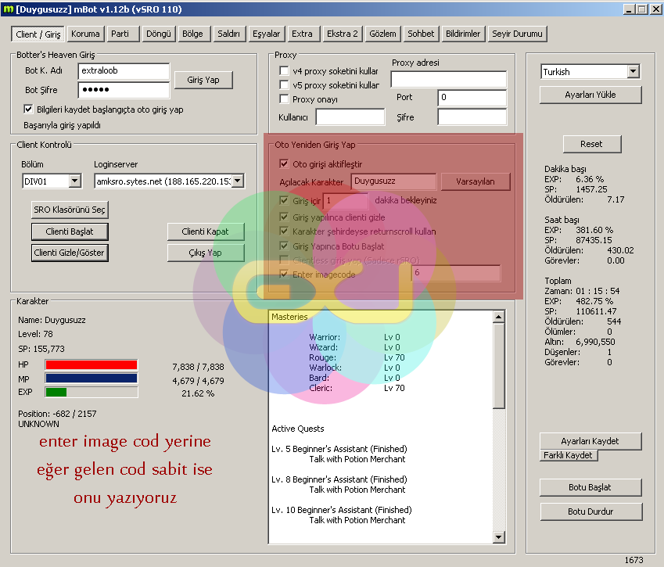Enable v5 proxy soketini kullan checkbox
The height and width of the screenshot is (567, 664).
tap(284, 85)
